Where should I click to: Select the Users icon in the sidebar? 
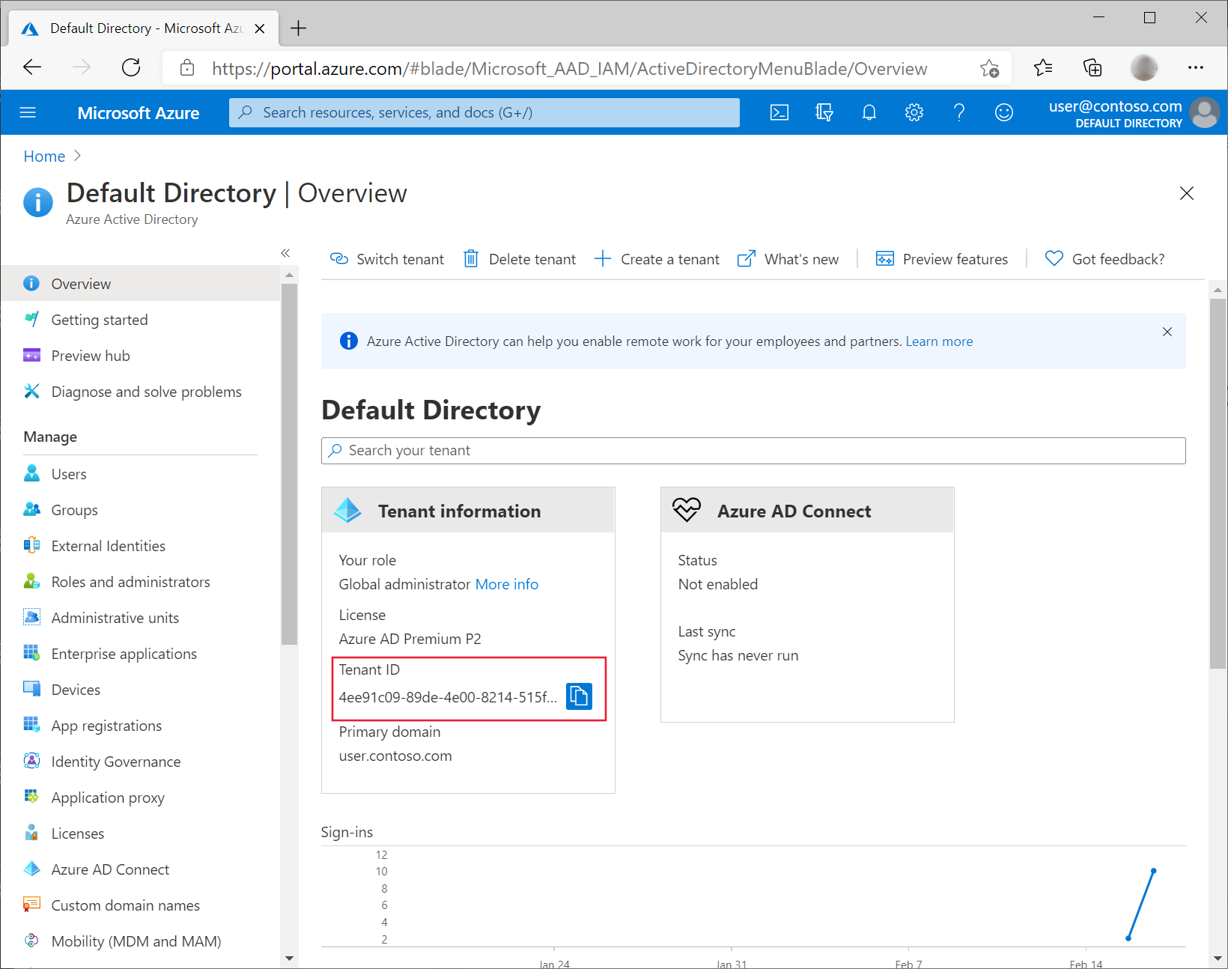(31, 473)
